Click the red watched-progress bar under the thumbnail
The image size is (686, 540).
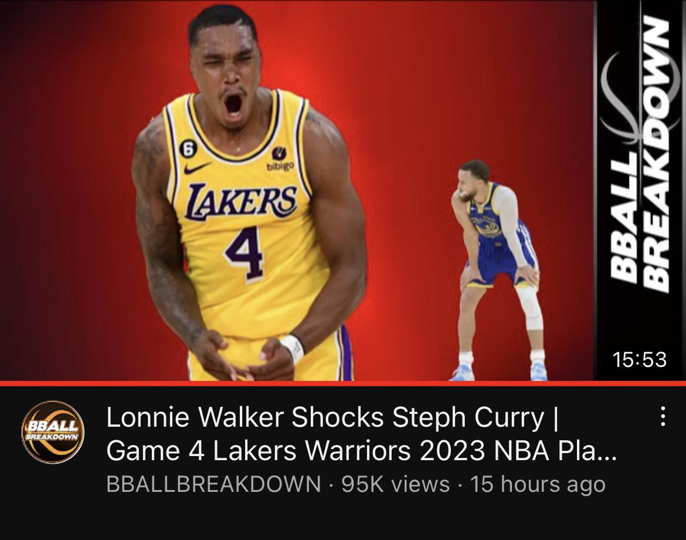pyautogui.click(x=343, y=384)
